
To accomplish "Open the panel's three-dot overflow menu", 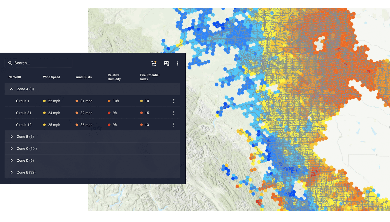I will (x=178, y=63).
